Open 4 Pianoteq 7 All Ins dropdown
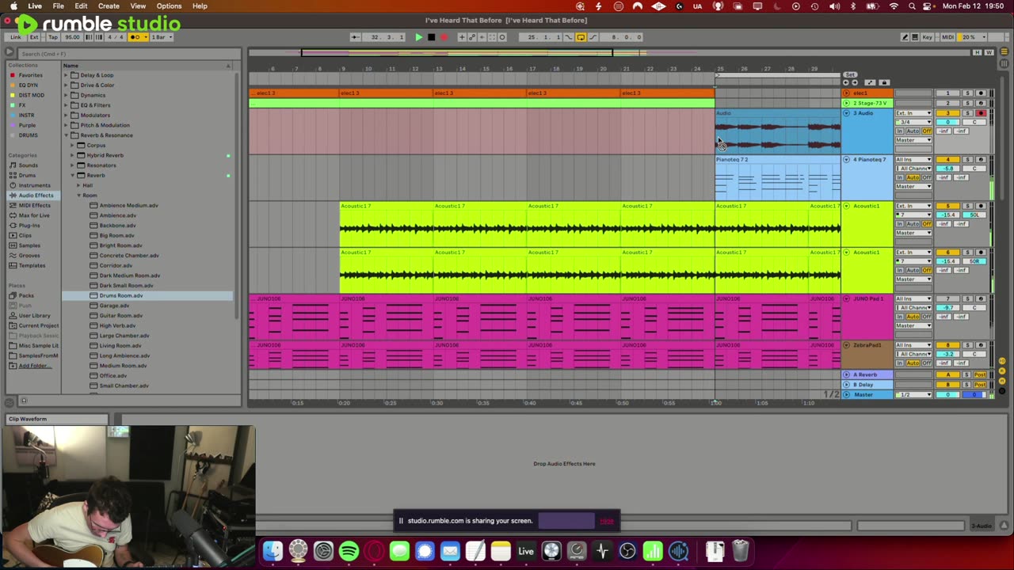The width and height of the screenshot is (1014, 570). [x=913, y=159]
